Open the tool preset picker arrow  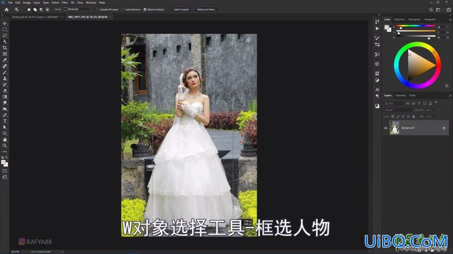(x=21, y=9)
